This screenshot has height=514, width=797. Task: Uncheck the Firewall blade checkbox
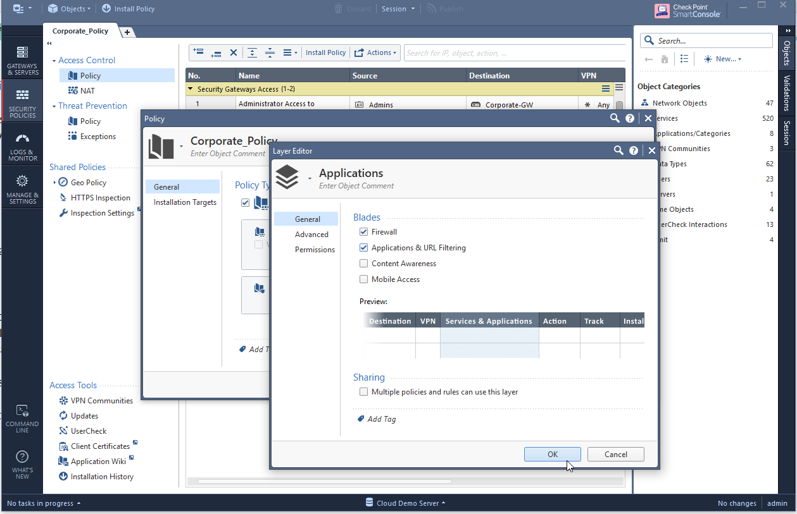tap(363, 232)
